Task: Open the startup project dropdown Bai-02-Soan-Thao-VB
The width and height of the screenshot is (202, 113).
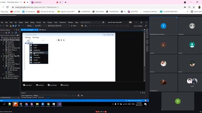Action: [x=59, y=26]
